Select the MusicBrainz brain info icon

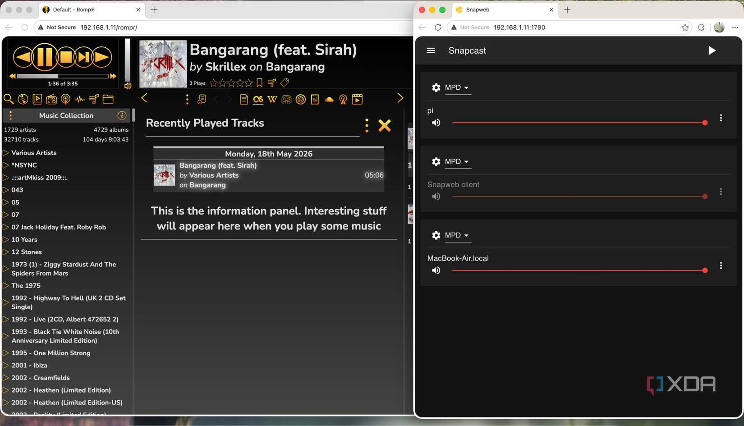click(x=286, y=99)
